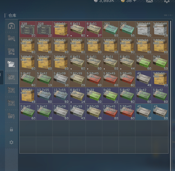Pick the 6.8x51 FMJ stack of 14
175x171 pixels.
pyautogui.click(x=77, y=95)
